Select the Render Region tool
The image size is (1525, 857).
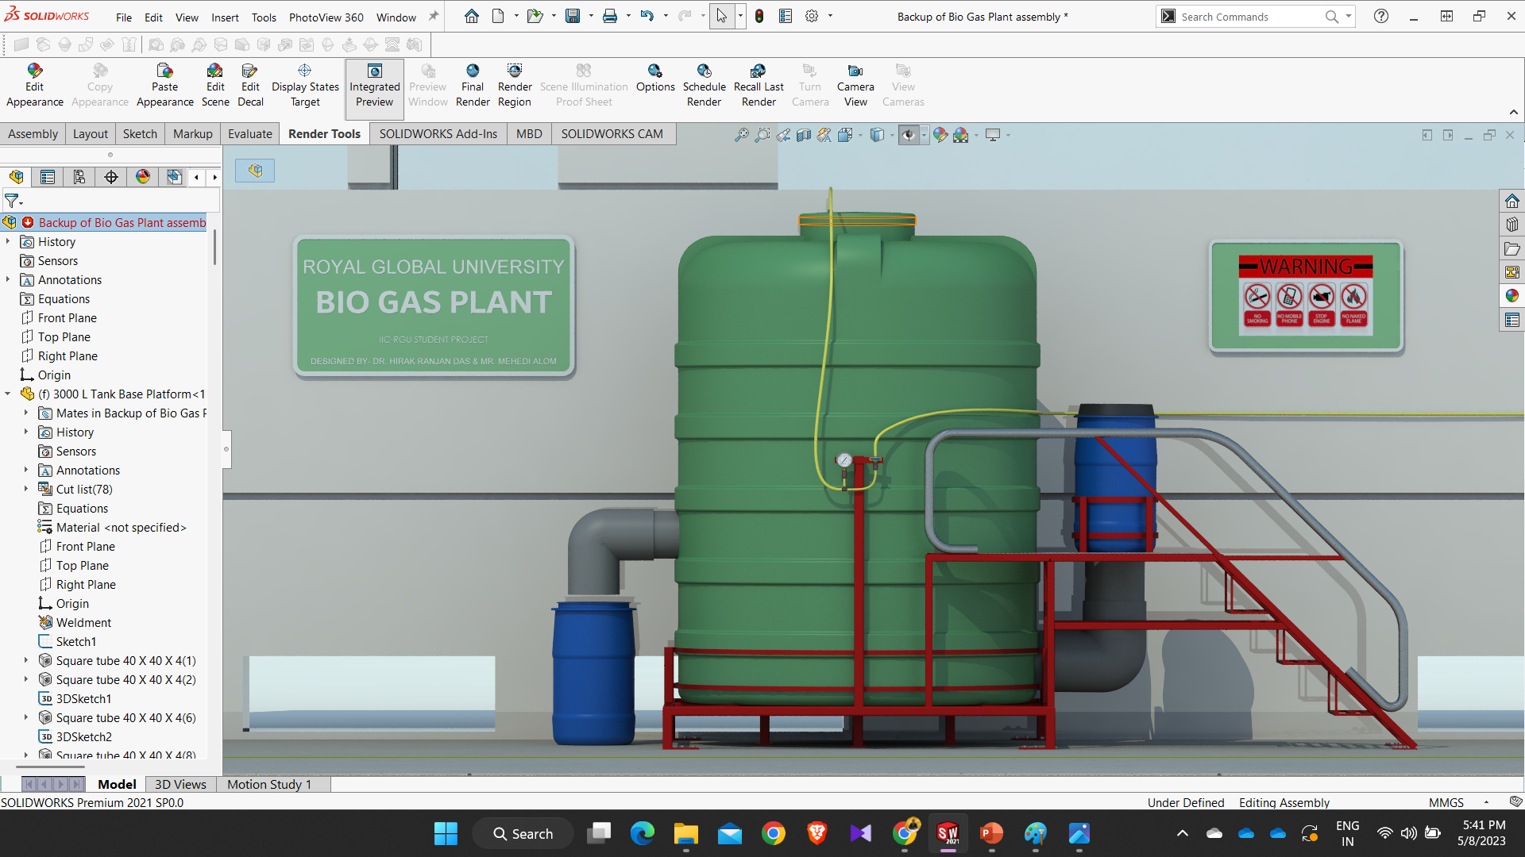(514, 83)
